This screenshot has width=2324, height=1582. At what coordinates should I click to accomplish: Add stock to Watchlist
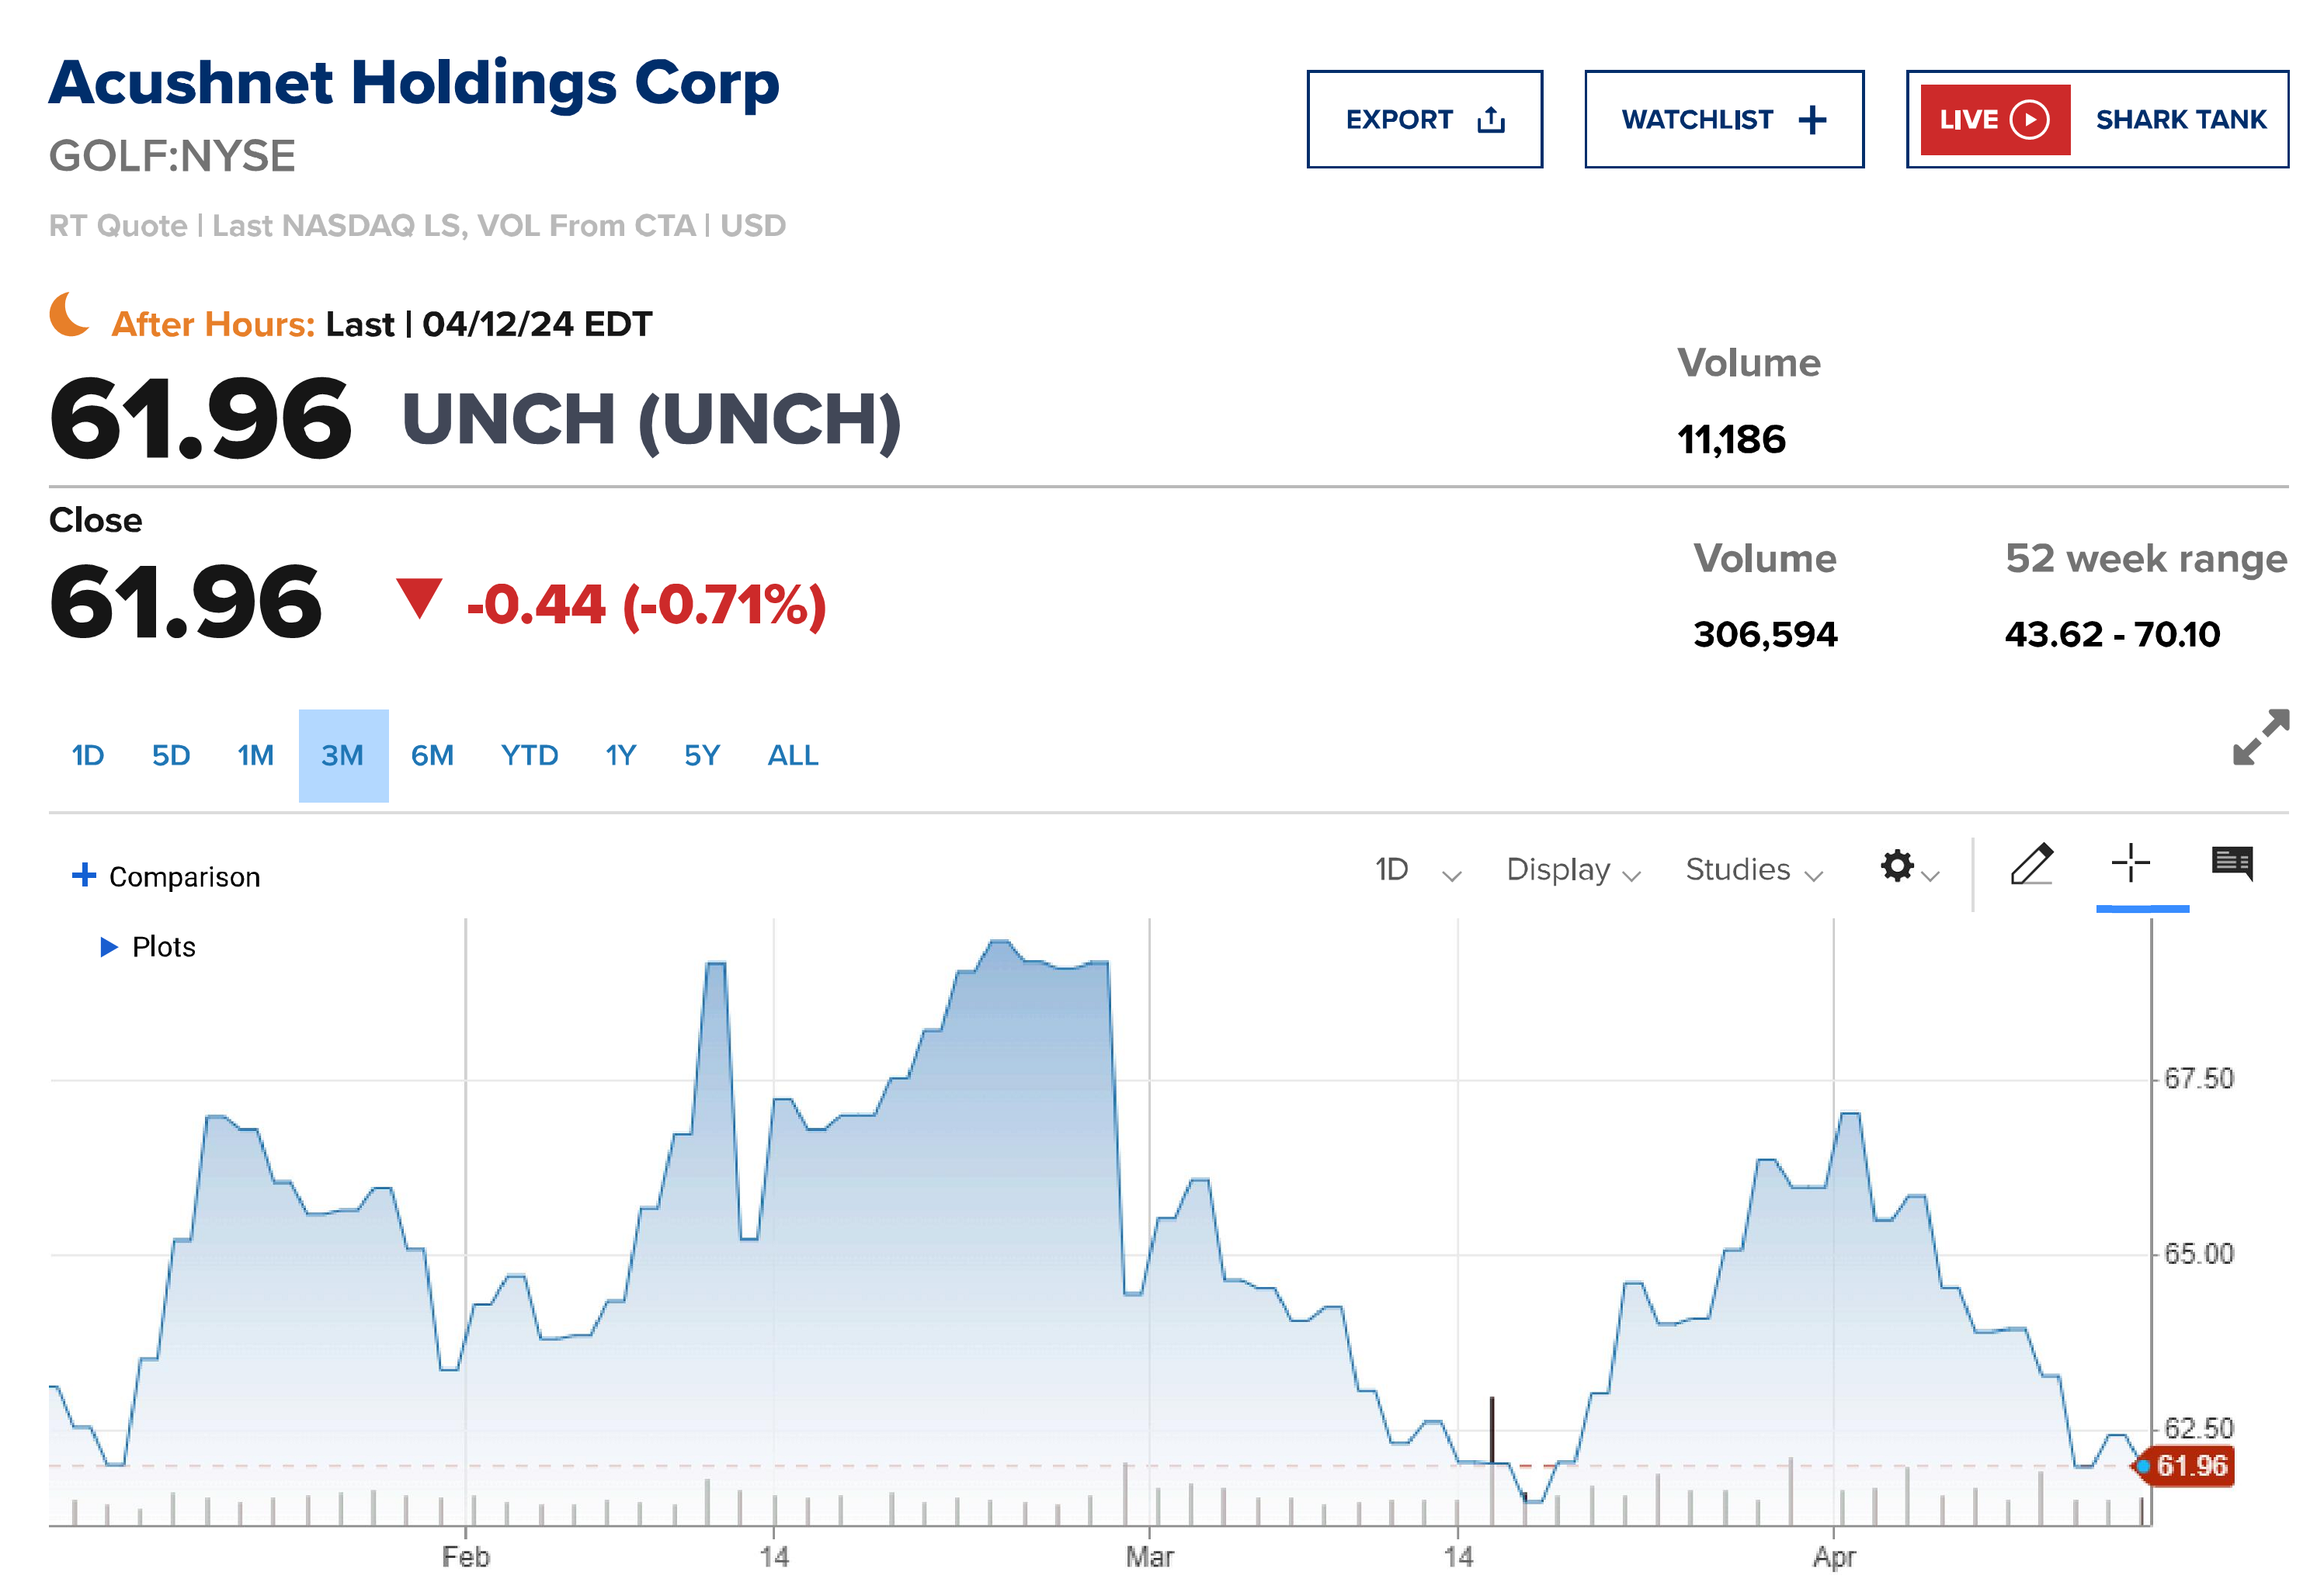pos(1723,120)
